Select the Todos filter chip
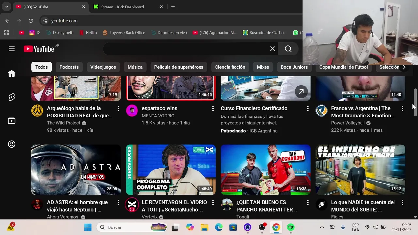Viewport: 418px width, 235px height. pyautogui.click(x=41, y=67)
